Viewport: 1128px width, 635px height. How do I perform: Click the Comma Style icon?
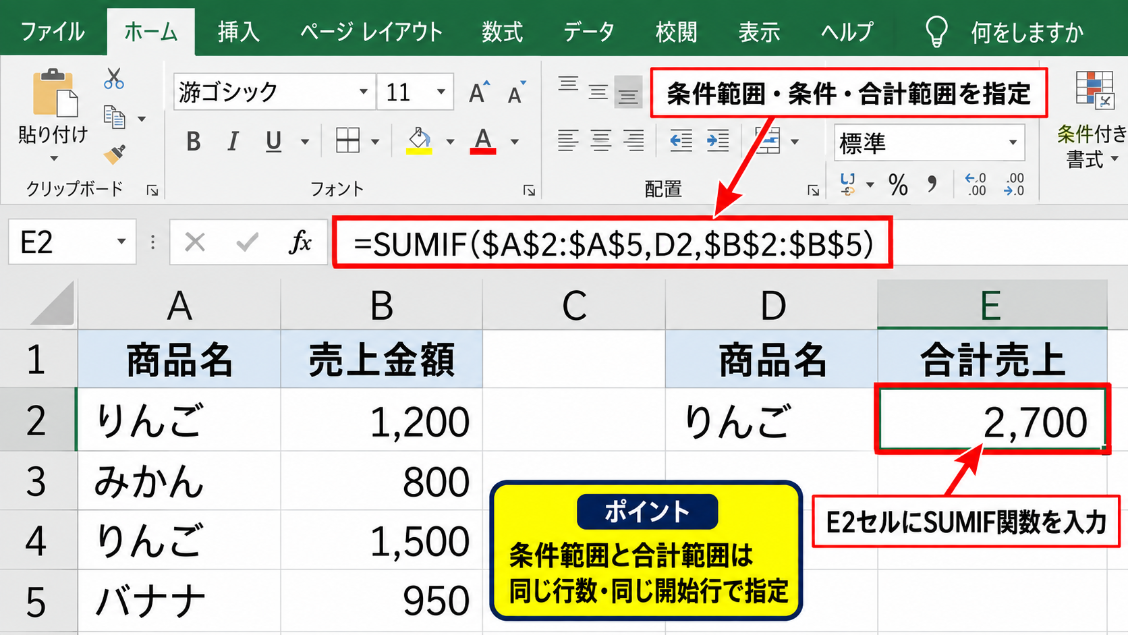pyautogui.click(x=932, y=182)
